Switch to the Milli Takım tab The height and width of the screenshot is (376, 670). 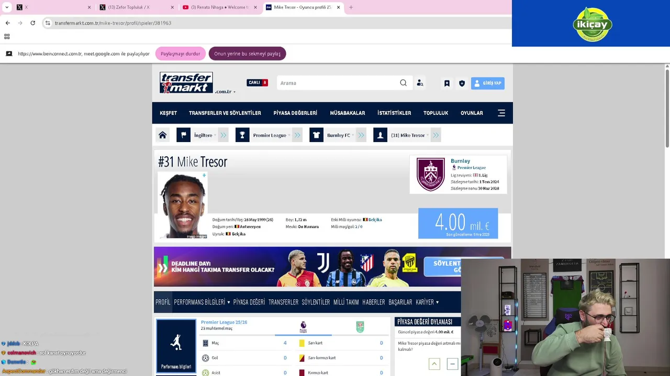point(346,302)
